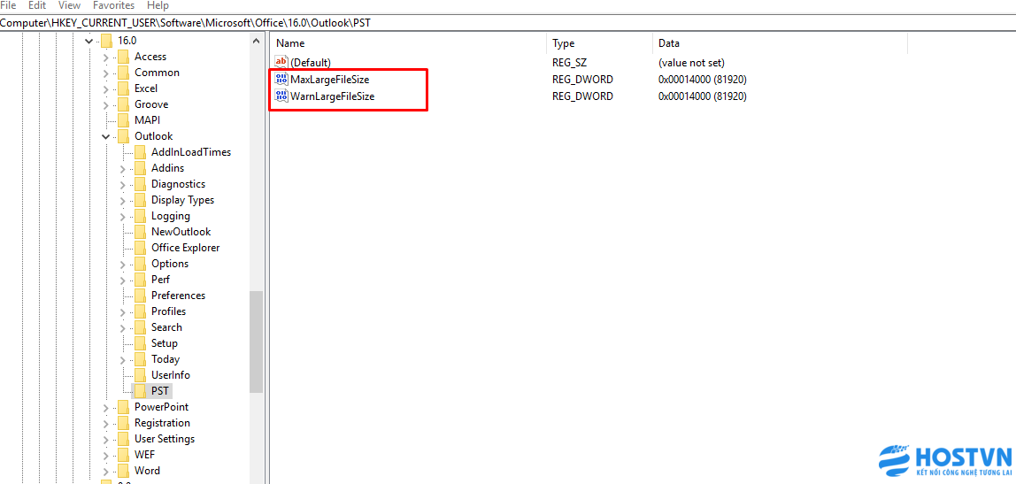Image resolution: width=1016 pixels, height=484 pixels.
Task: Click the (Default) string value icon
Action: point(281,63)
